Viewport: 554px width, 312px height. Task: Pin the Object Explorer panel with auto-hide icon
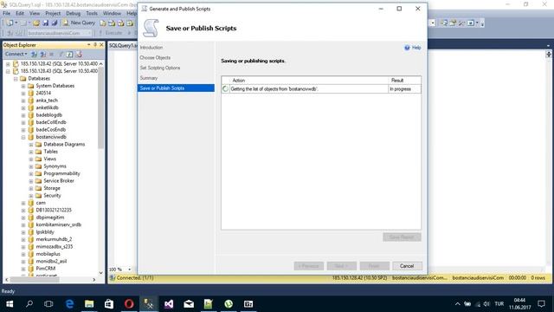[x=95, y=45]
